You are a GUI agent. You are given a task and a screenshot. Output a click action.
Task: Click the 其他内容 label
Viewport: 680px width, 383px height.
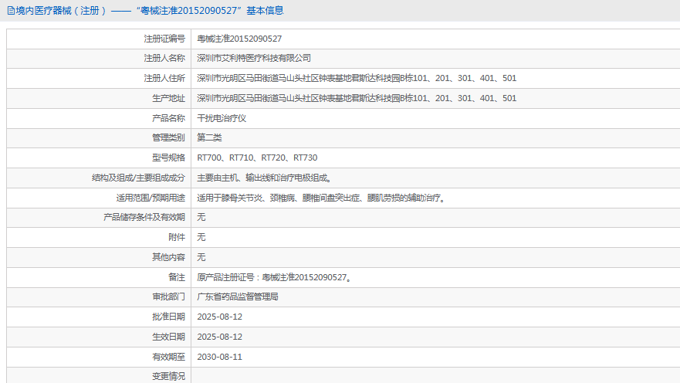click(x=168, y=257)
